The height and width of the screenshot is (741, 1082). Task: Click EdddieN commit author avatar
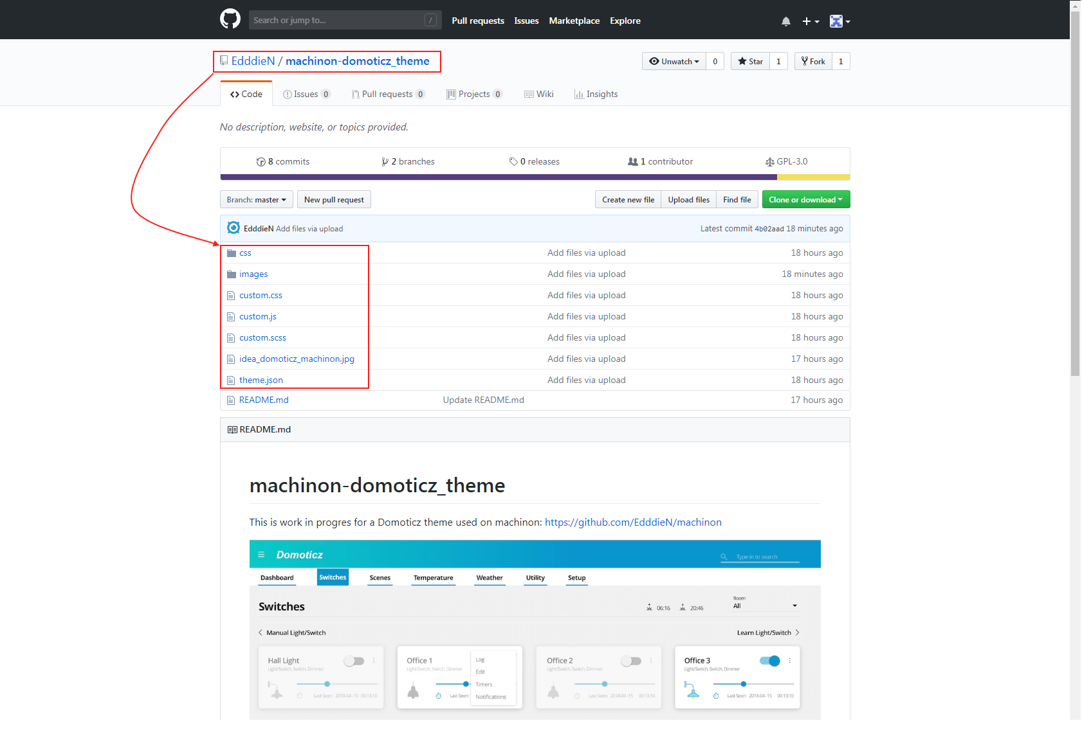(234, 228)
